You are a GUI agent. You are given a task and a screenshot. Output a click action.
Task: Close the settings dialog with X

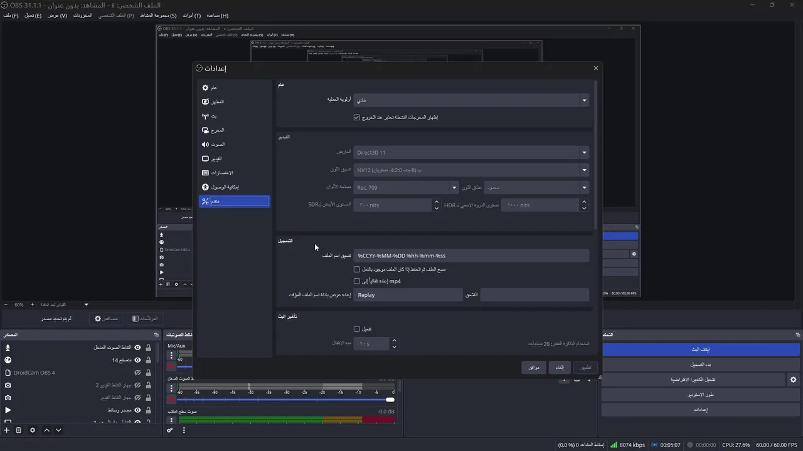pos(596,68)
